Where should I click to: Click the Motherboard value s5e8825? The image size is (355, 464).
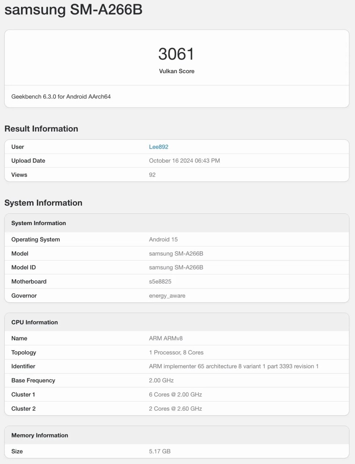point(160,281)
